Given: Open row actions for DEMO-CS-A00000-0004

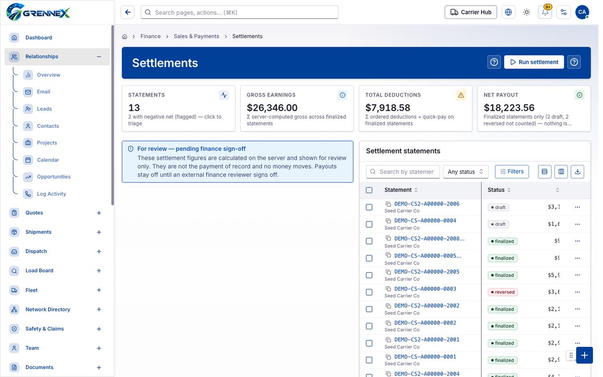Looking at the screenshot, I should pyautogui.click(x=578, y=224).
